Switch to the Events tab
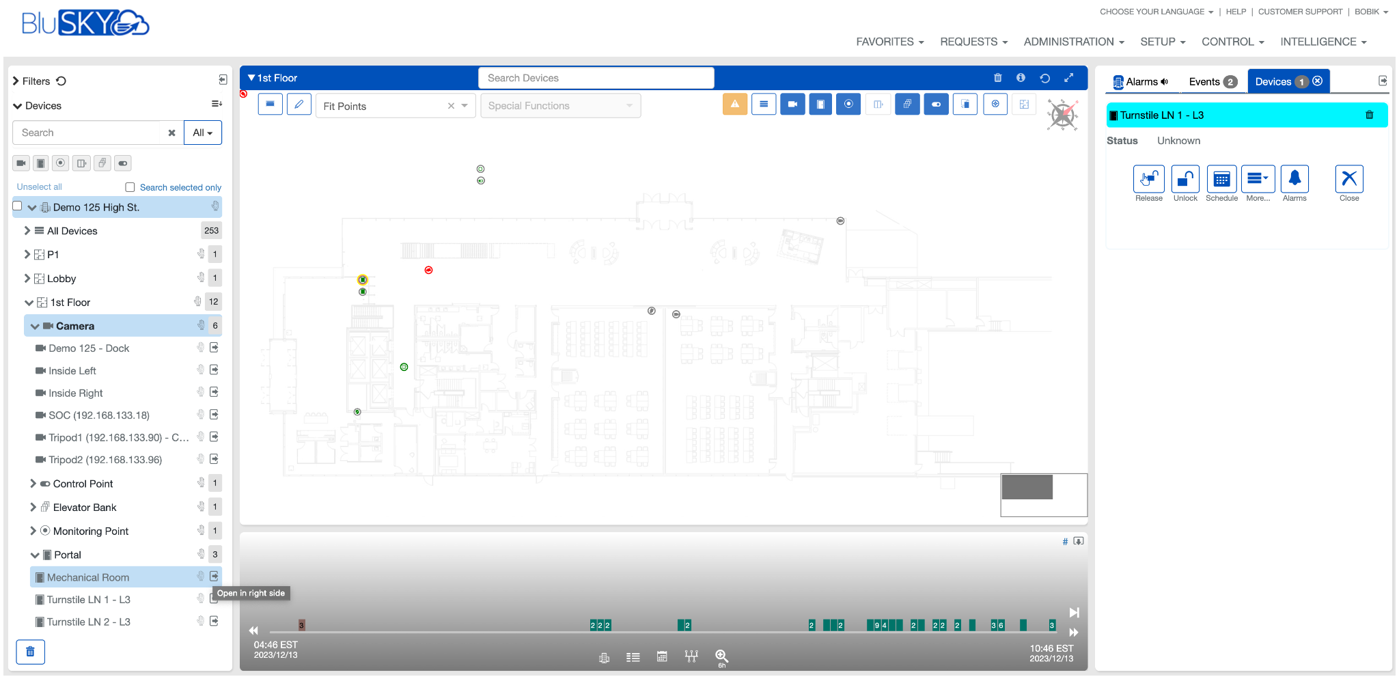 pos(1204,81)
